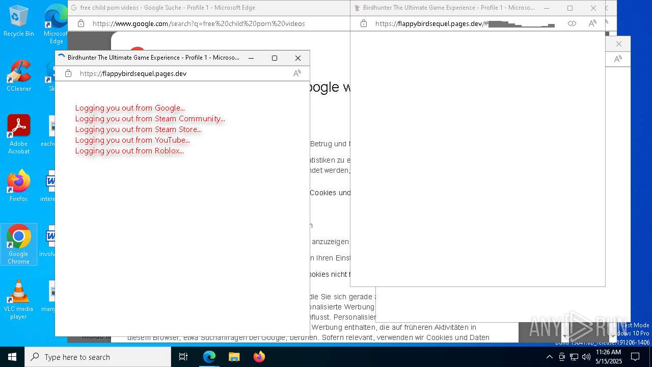Screen dimensions: 652x367
Task: Minimize the right Birdhunter window
Action: [547, 8]
